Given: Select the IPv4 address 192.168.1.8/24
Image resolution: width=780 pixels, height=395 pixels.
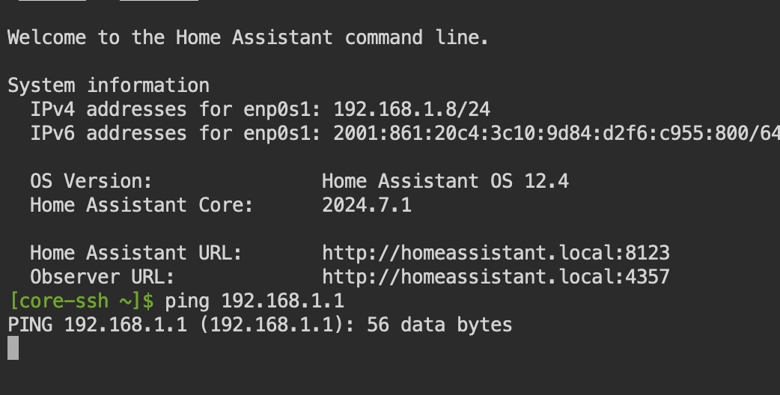Looking at the screenshot, I should (412, 109).
